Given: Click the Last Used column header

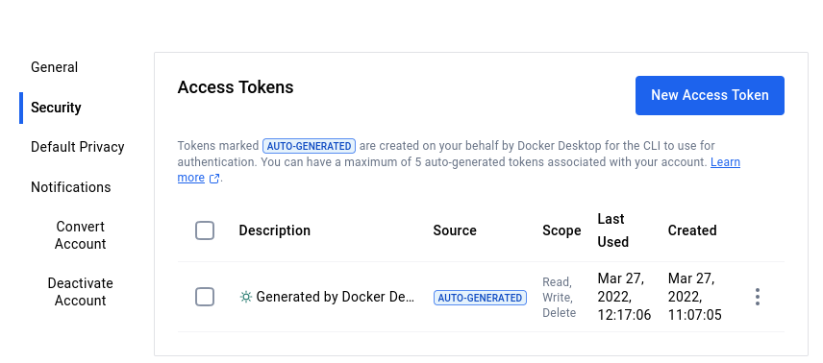Looking at the screenshot, I should pyautogui.click(x=613, y=230).
